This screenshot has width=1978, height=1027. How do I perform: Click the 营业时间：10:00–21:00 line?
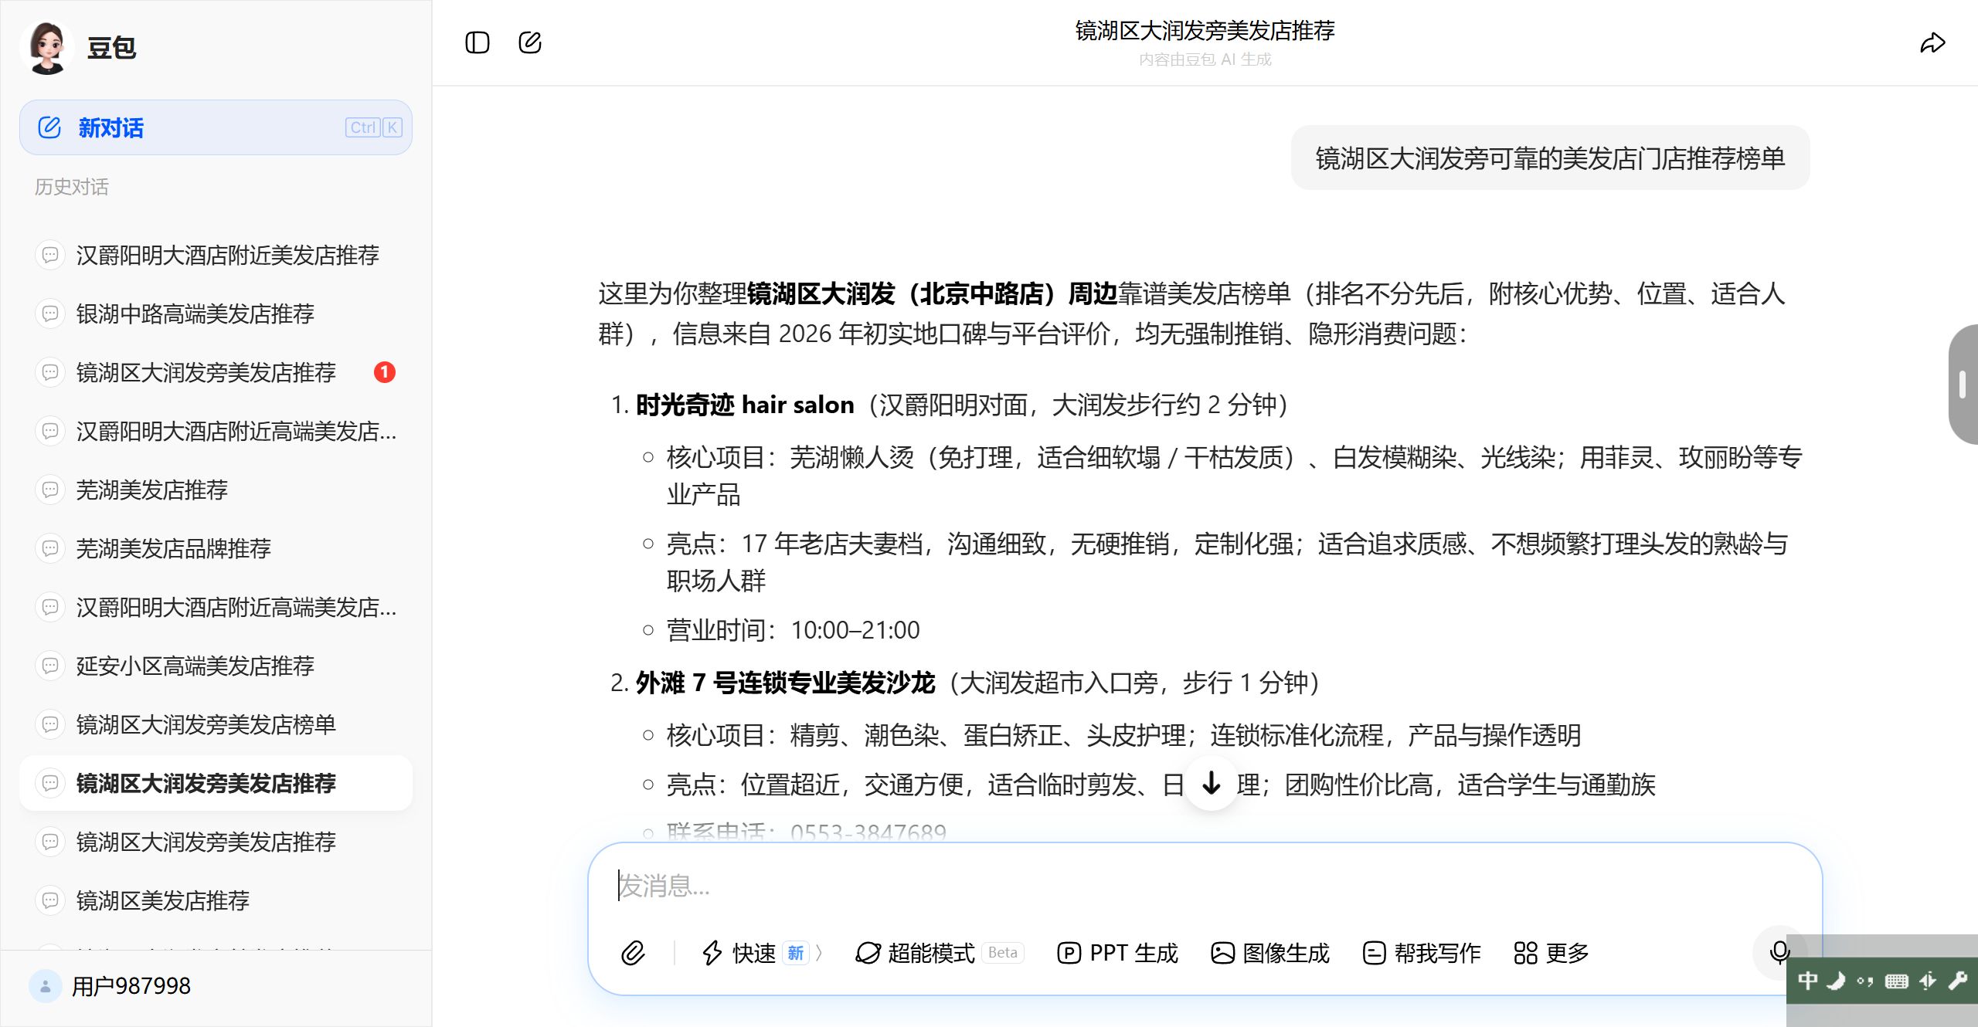click(x=793, y=630)
